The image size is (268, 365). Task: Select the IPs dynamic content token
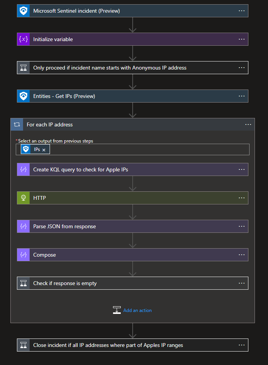35,149
